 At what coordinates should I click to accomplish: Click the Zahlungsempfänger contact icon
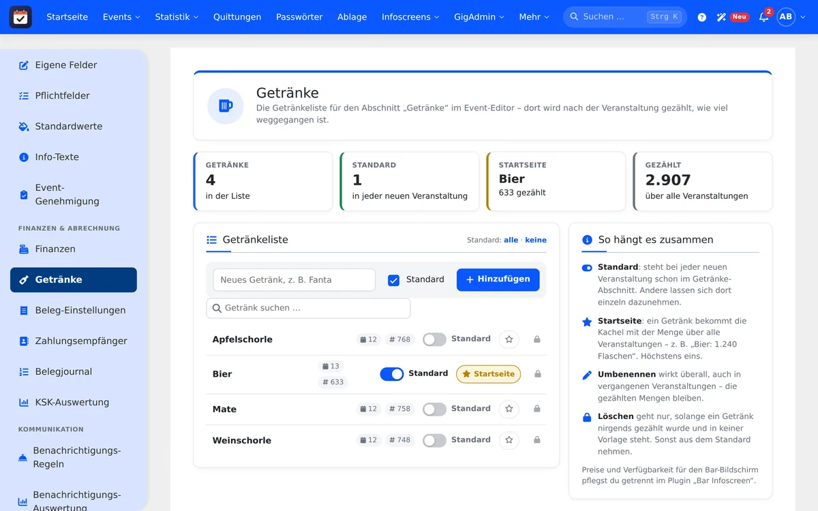coord(24,341)
